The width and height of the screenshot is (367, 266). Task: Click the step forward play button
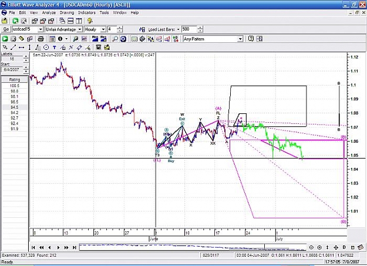[x=58, y=247]
